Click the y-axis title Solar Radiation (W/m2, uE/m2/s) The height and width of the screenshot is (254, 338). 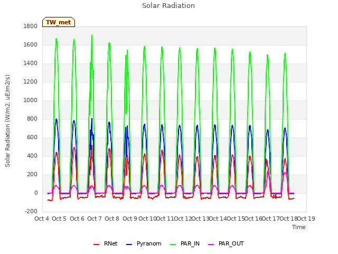pyautogui.click(x=7, y=121)
